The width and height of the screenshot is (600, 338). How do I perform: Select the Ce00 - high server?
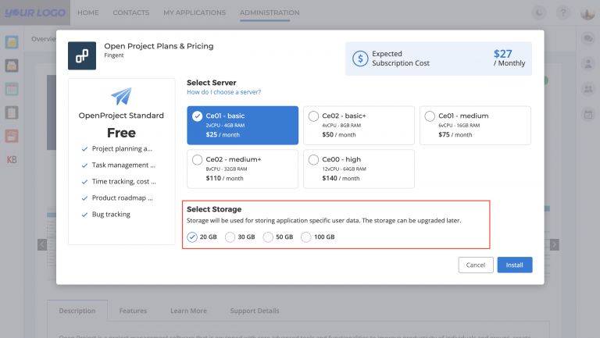(x=359, y=169)
